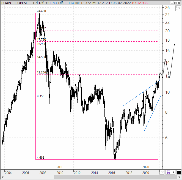Click the 10 price axis label
The width and height of the screenshot is (182, 180).
pyautogui.click(x=167, y=92)
